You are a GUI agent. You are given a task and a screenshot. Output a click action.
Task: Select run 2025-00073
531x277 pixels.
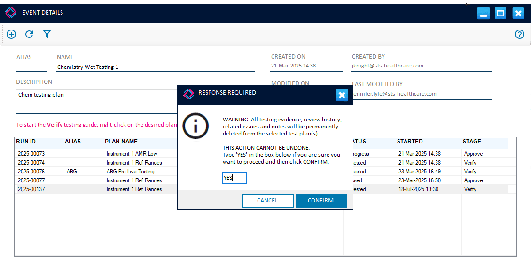pyautogui.click(x=31, y=154)
